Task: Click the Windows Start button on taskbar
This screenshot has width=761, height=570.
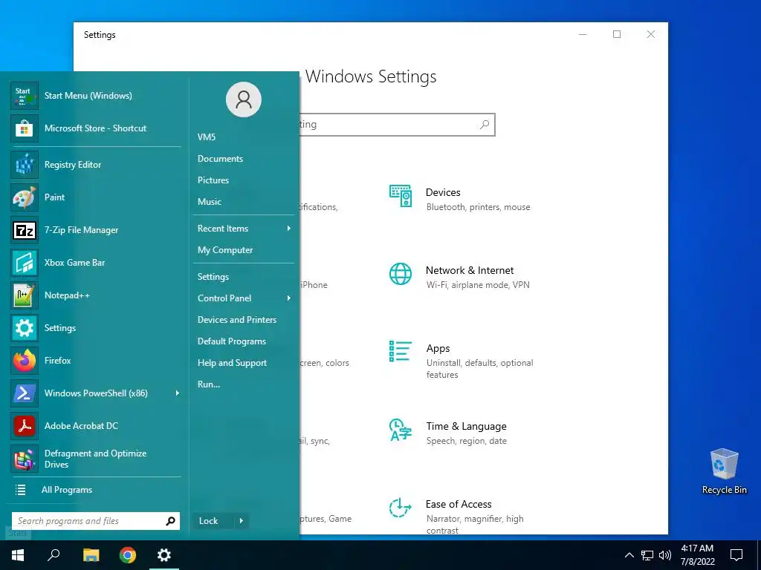Action: (x=18, y=555)
